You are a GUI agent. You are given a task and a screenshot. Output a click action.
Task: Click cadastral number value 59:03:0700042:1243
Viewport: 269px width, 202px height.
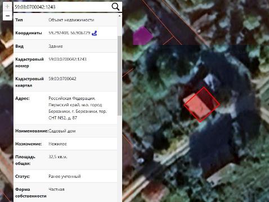[x=68, y=59]
